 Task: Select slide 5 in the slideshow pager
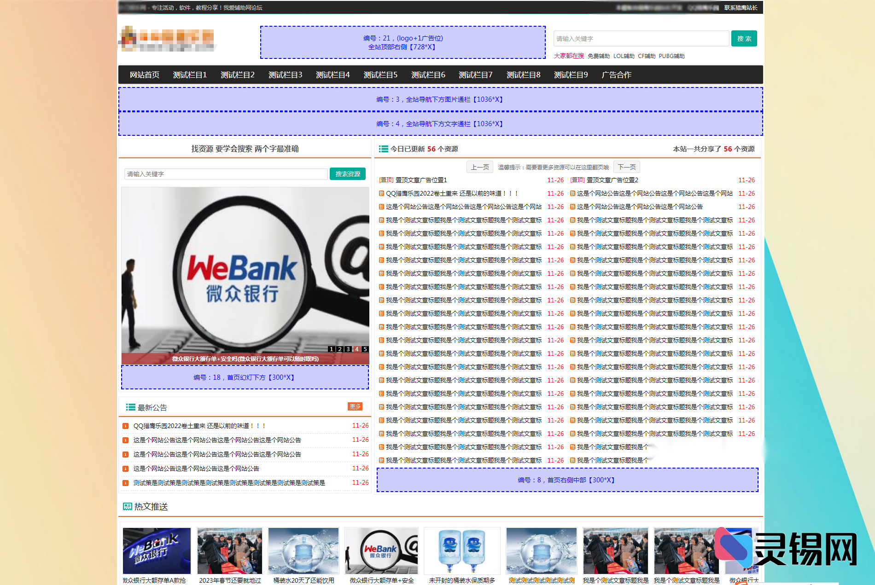click(365, 349)
